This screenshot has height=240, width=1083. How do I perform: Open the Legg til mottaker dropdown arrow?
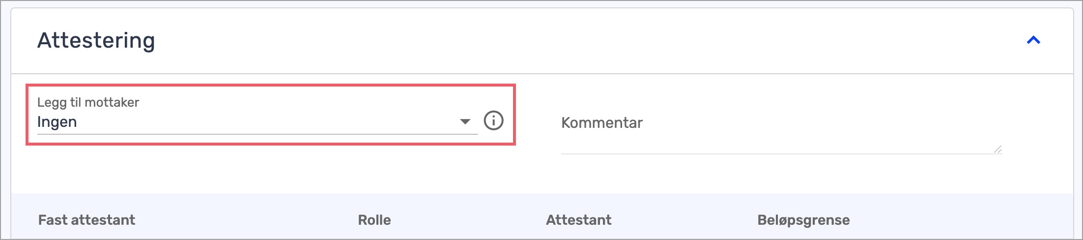tap(465, 121)
